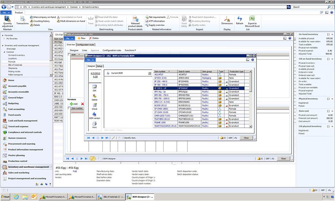Close the BOM designer using Close button
Image resolution: width=335 pixels, height=201 pixels.
pos(246,138)
